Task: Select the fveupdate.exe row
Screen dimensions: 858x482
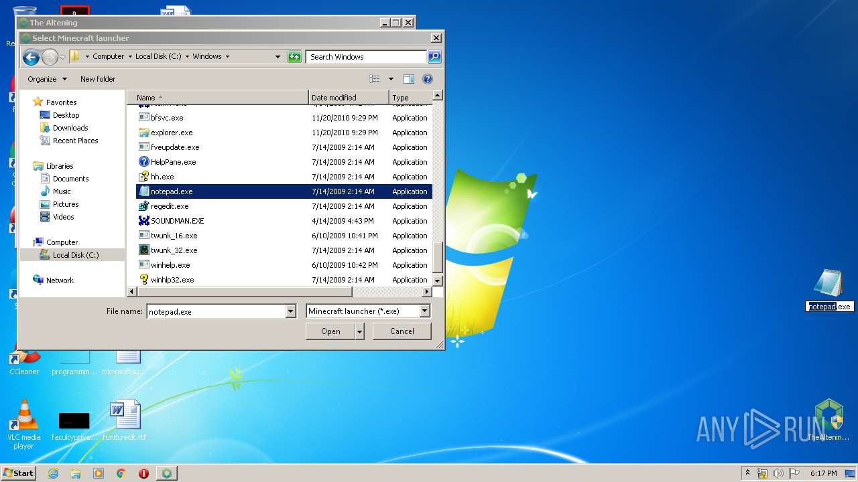Action: (x=284, y=147)
